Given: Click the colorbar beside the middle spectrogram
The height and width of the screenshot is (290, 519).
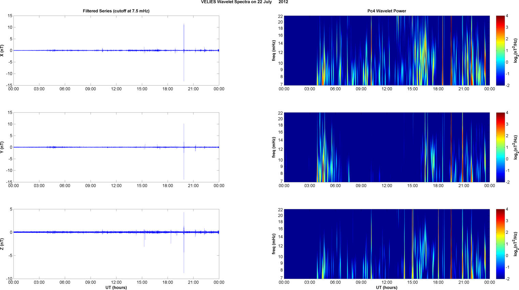Looking at the screenshot, I should coord(500,147).
